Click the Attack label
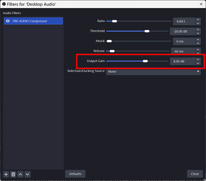The width and height of the screenshot is (206, 181). (100, 41)
